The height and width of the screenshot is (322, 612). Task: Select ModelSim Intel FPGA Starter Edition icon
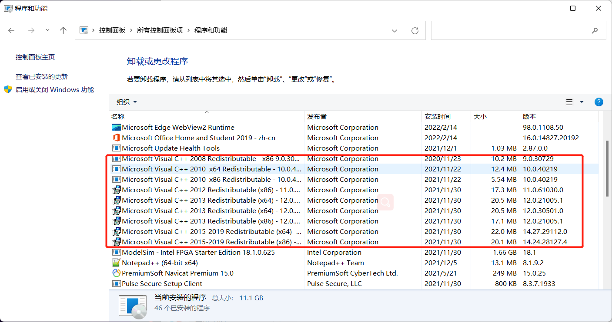[116, 253]
